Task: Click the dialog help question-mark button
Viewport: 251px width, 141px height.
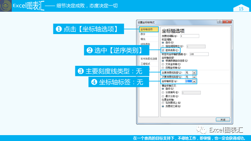Action: (x=220, y=22)
